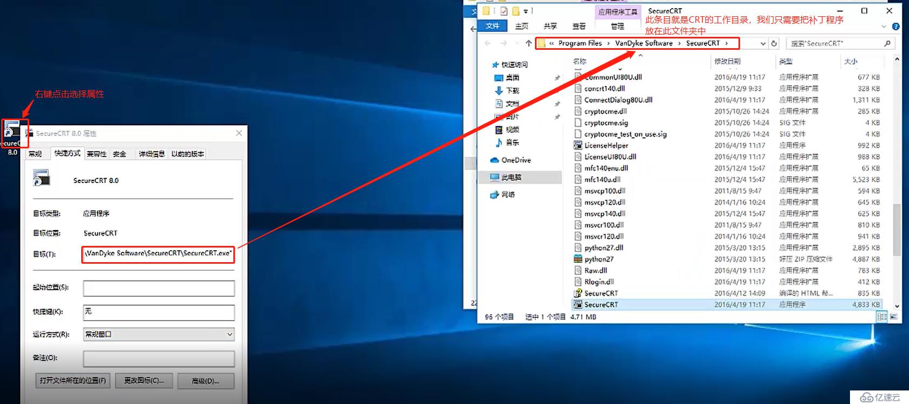Click the Properties checkmark icon in quick access toolbar
Viewport: 909px width, 404px height.
point(503,11)
